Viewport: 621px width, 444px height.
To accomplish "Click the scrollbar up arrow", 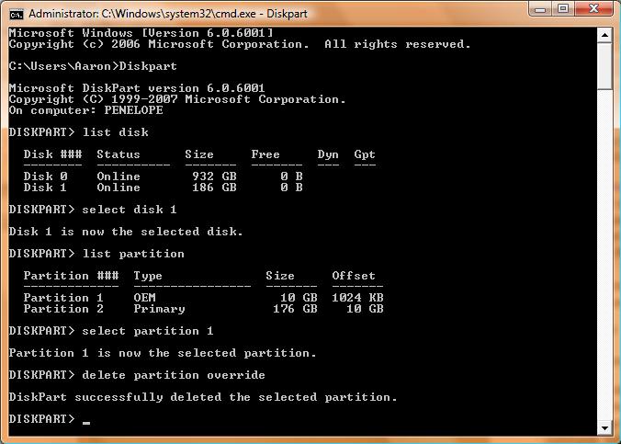I will [604, 35].
